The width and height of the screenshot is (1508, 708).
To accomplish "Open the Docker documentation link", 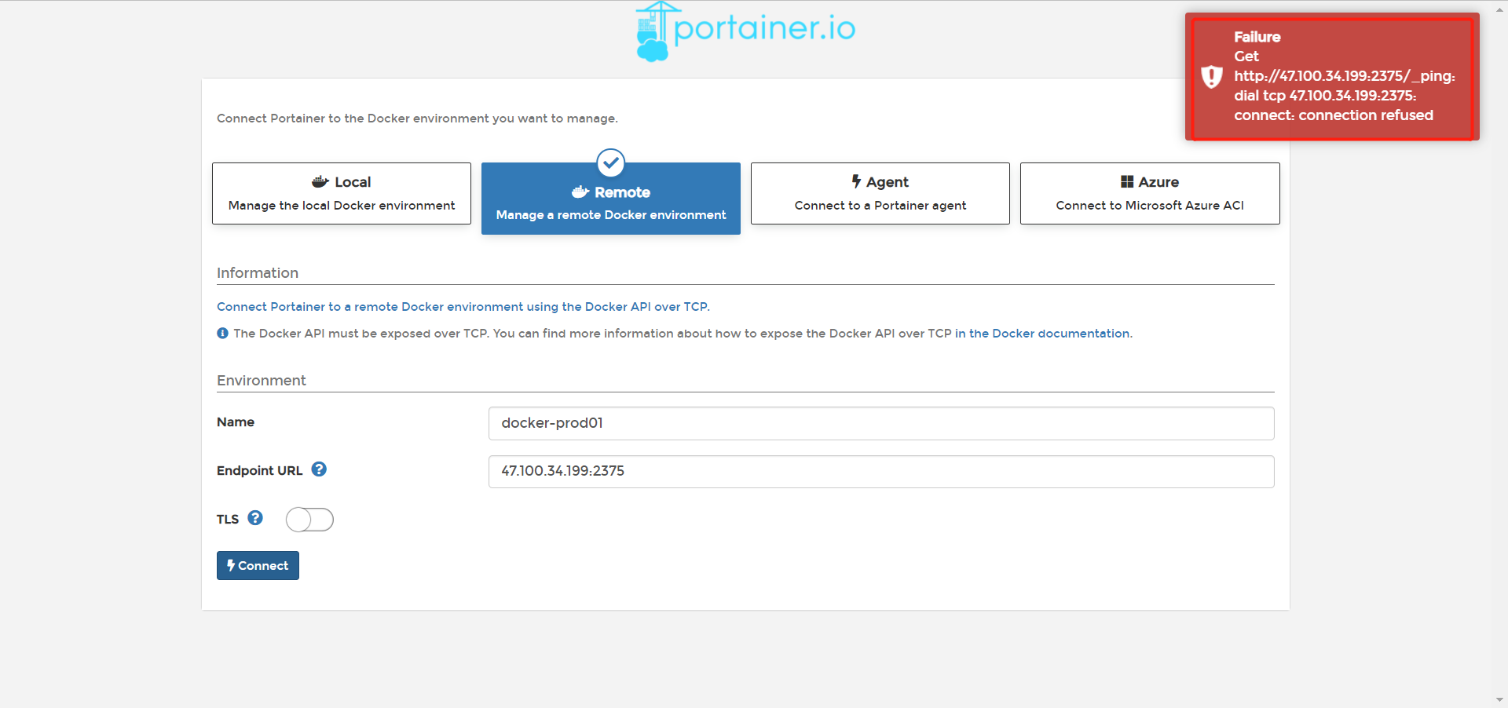I will 1044,334.
